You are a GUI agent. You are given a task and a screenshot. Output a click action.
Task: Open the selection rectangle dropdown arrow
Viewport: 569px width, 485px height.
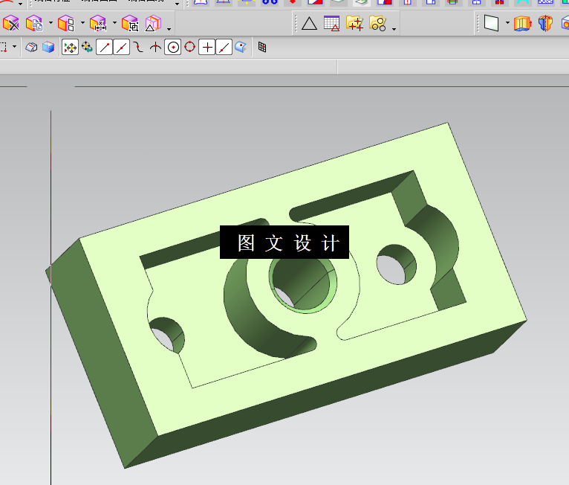(x=15, y=47)
